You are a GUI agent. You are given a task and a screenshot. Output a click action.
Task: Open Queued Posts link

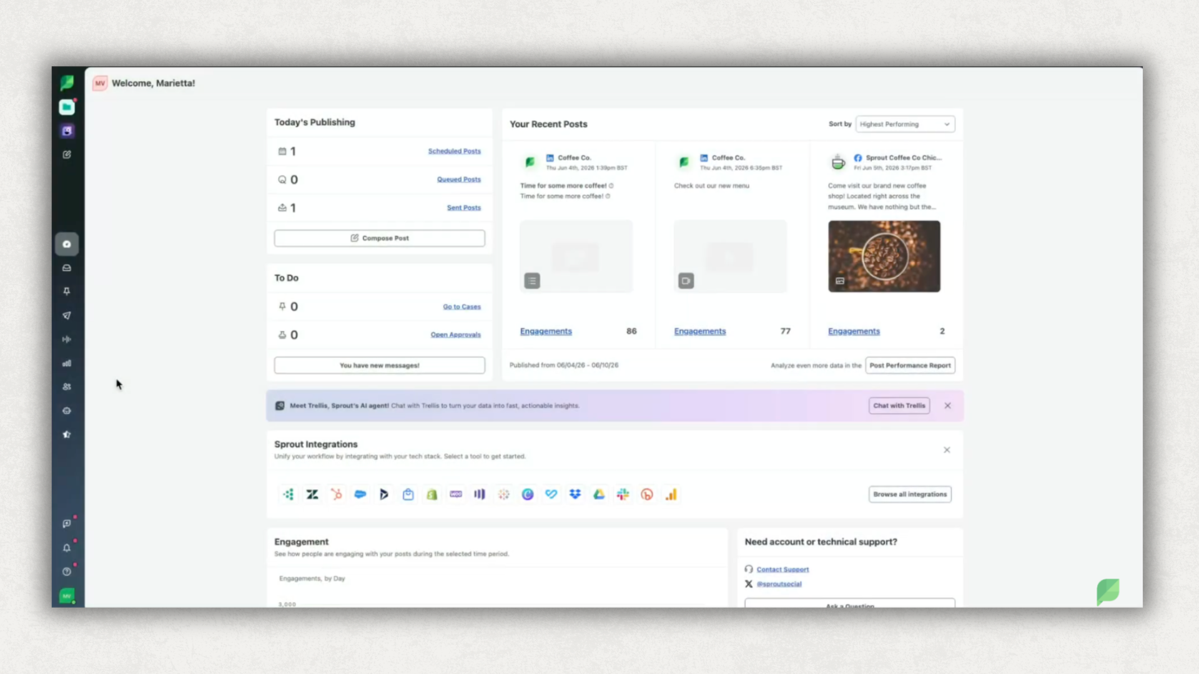coord(458,180)
